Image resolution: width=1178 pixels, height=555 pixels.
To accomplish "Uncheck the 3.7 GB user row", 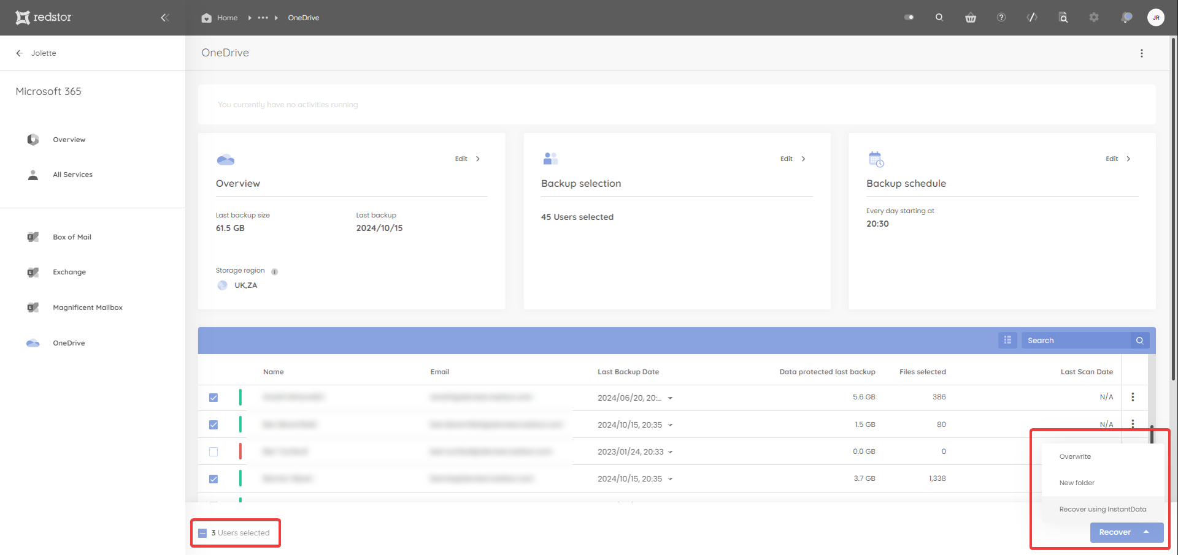I will 214,479.
